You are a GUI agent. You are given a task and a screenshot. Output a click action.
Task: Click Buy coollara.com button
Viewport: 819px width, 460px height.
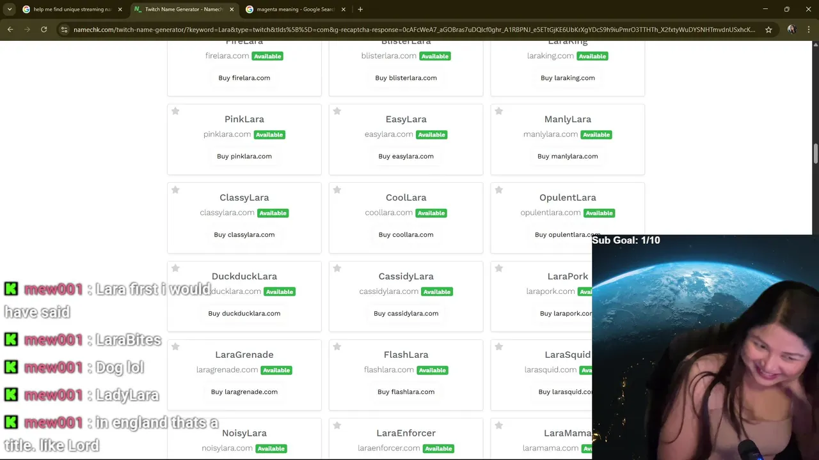coord(406,235)
